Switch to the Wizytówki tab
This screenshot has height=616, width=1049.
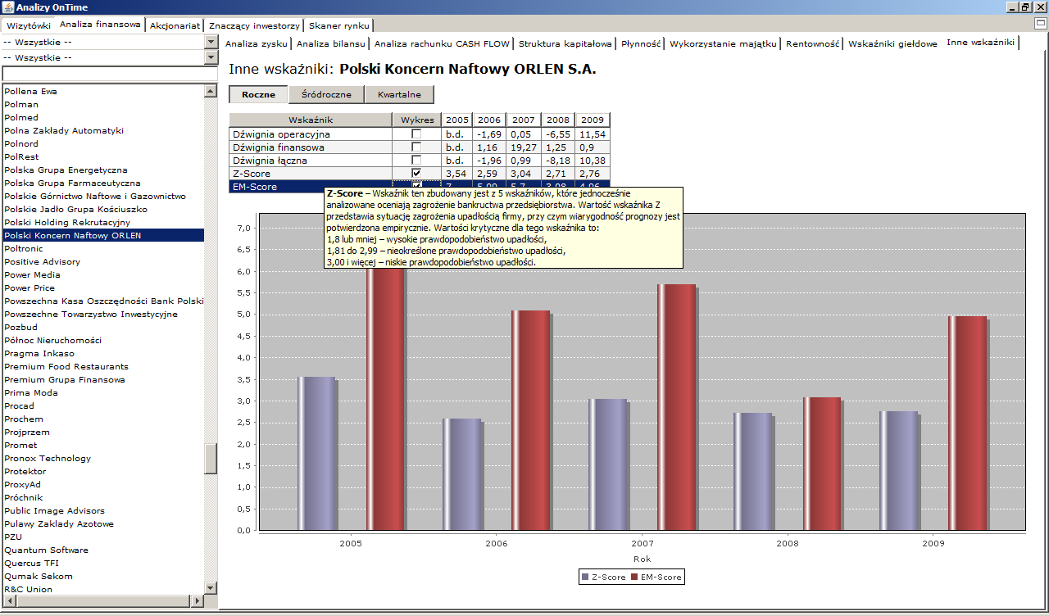pos(28,26)
